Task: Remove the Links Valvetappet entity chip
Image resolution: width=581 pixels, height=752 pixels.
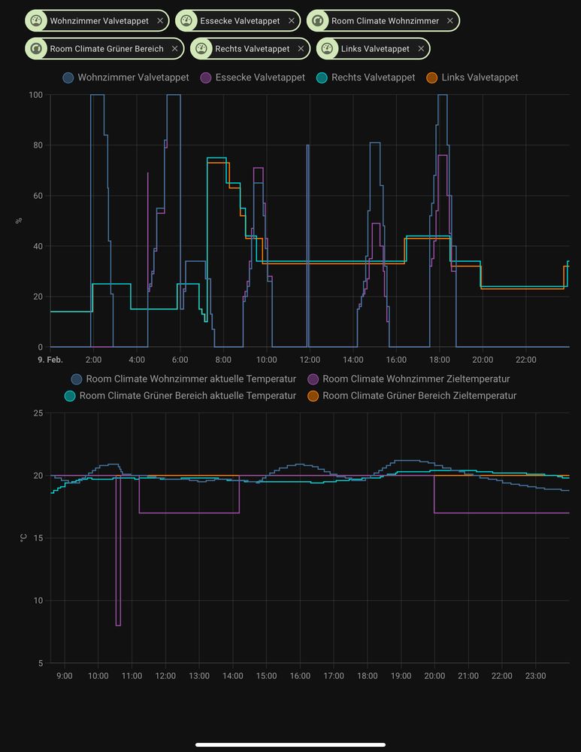Action: click(421, 49)
